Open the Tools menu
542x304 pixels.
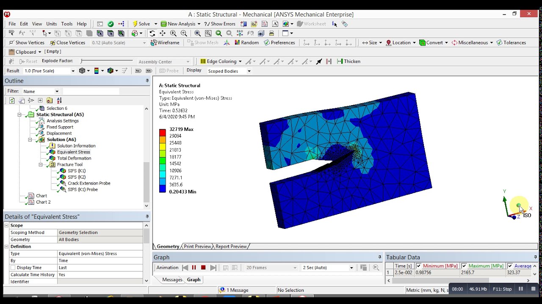click(67, 24)
